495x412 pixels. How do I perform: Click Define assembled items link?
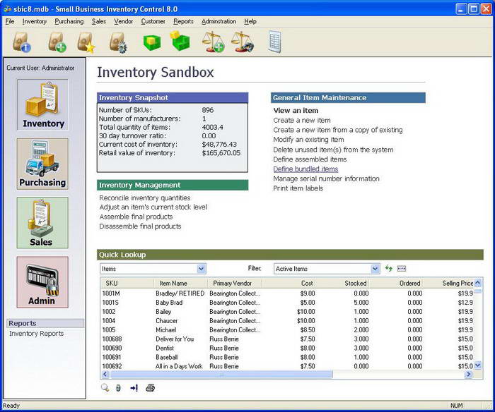click(310, 159)
